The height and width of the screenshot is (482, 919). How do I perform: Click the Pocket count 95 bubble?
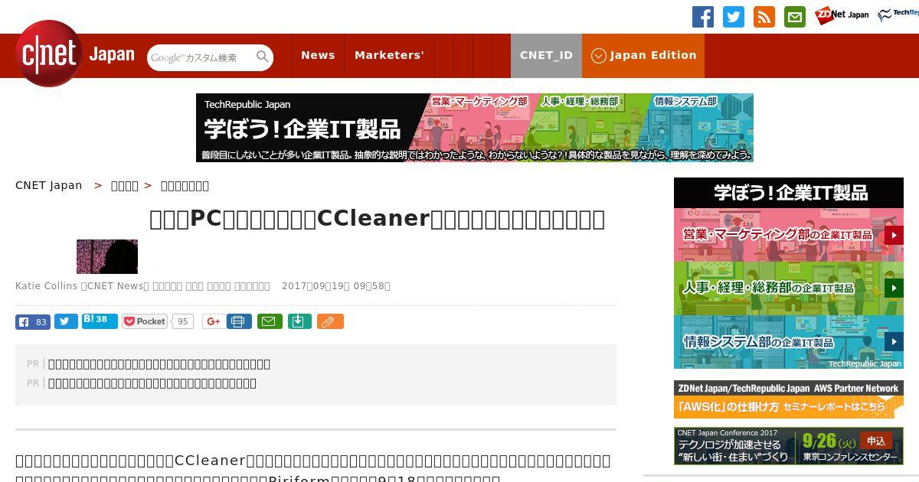[x=182, y=321]
